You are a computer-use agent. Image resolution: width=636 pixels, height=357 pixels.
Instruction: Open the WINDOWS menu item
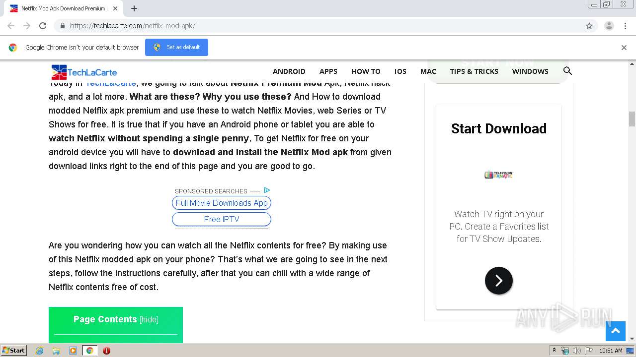[x=530, y=71]
